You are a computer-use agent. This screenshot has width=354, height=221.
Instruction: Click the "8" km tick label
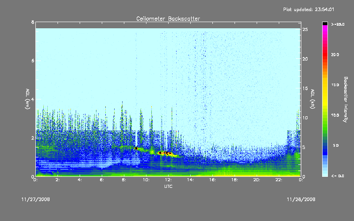(33, 22)
